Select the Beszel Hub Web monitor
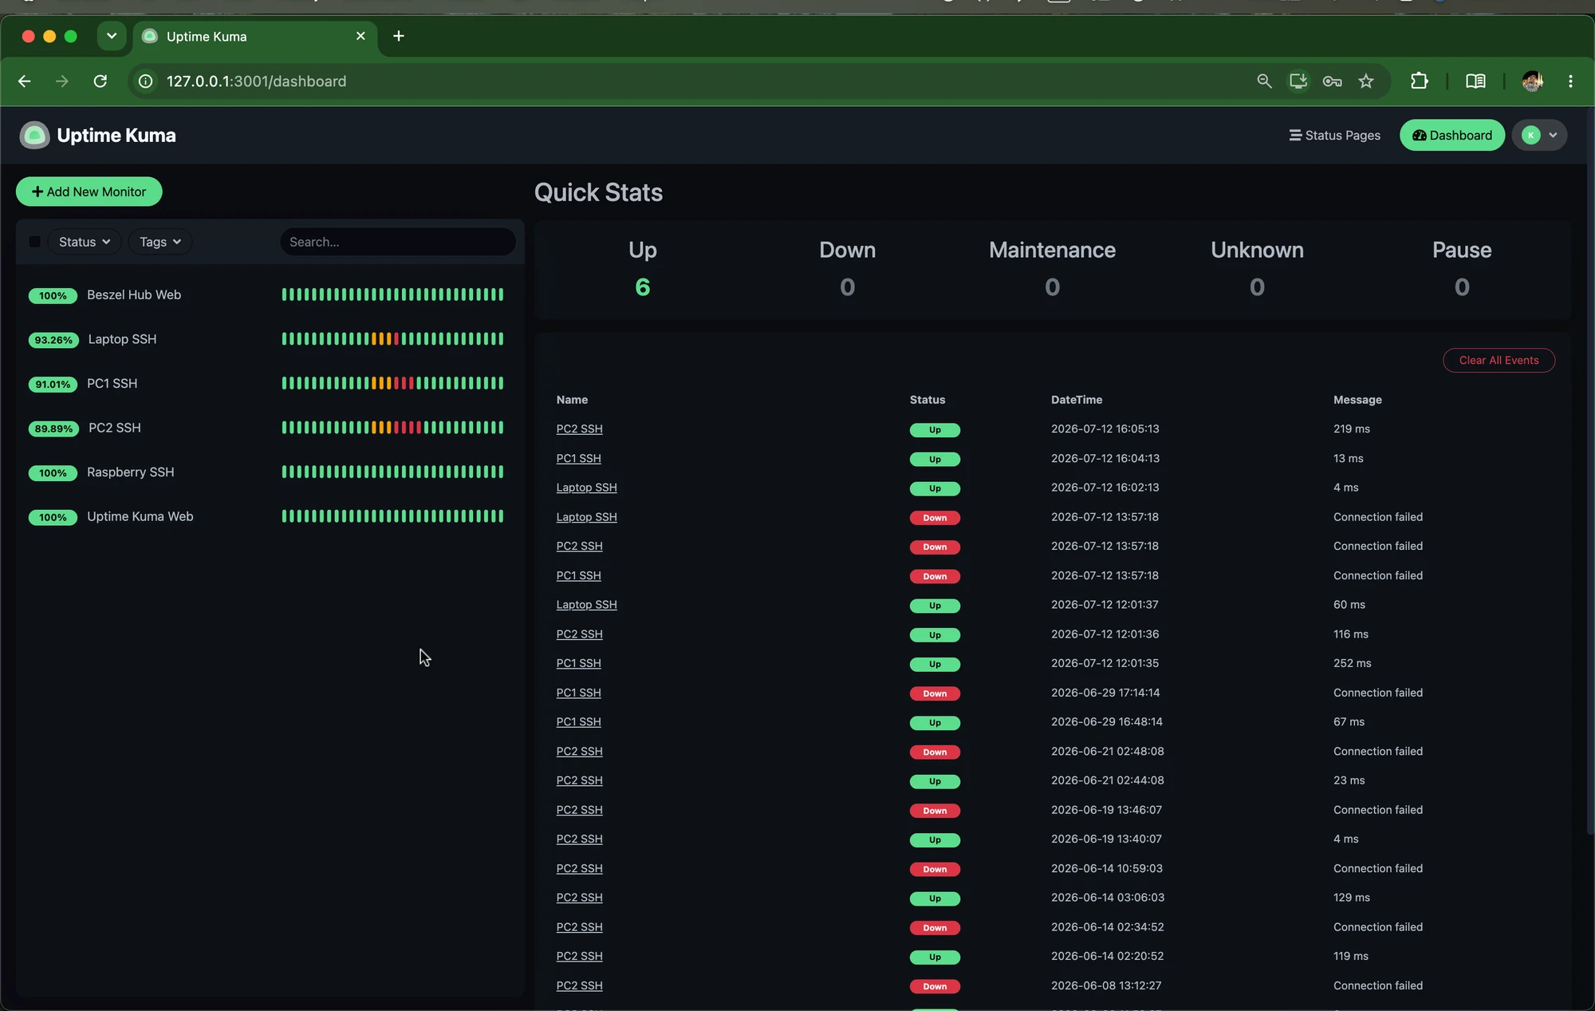 click(270, 295)
